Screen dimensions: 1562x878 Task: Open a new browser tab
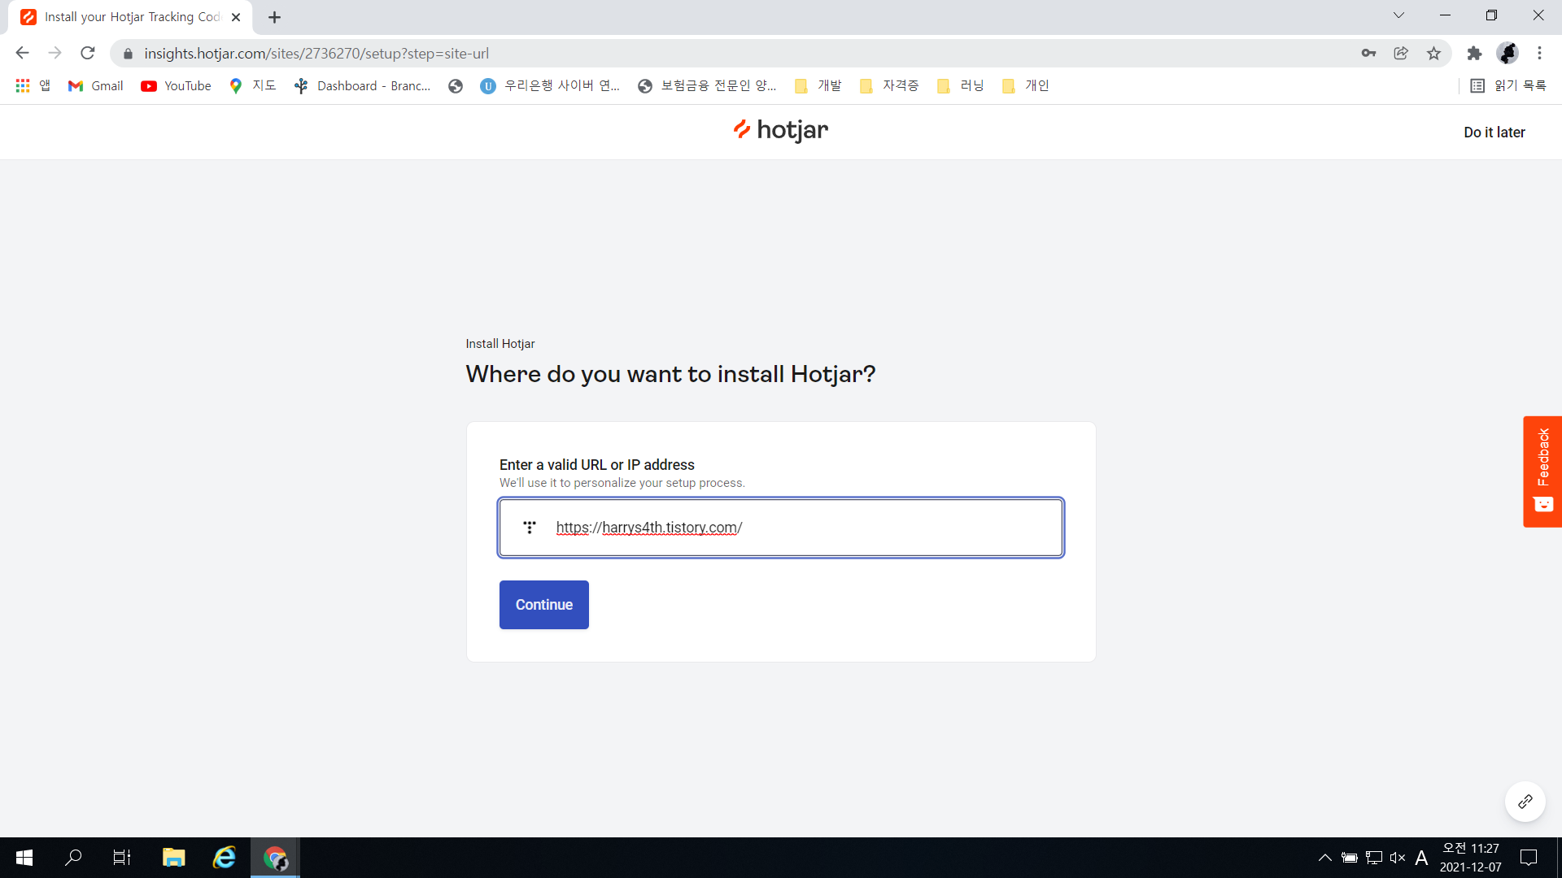[x=274, y=17]
